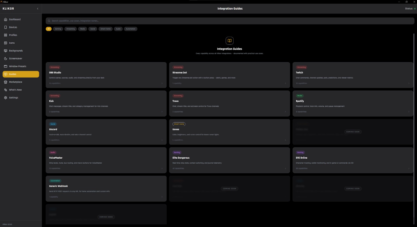Open the Profiles section
The width and height of the screenshot is (417, 227).
[x=21, y=35]
